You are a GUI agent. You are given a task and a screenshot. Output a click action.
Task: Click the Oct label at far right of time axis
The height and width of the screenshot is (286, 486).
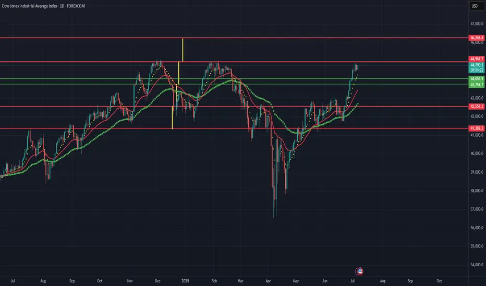tap(439, 281)
